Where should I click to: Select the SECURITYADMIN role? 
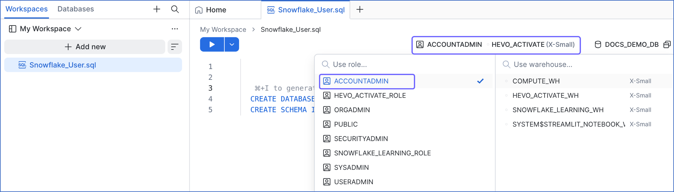[x=405, y=139]
